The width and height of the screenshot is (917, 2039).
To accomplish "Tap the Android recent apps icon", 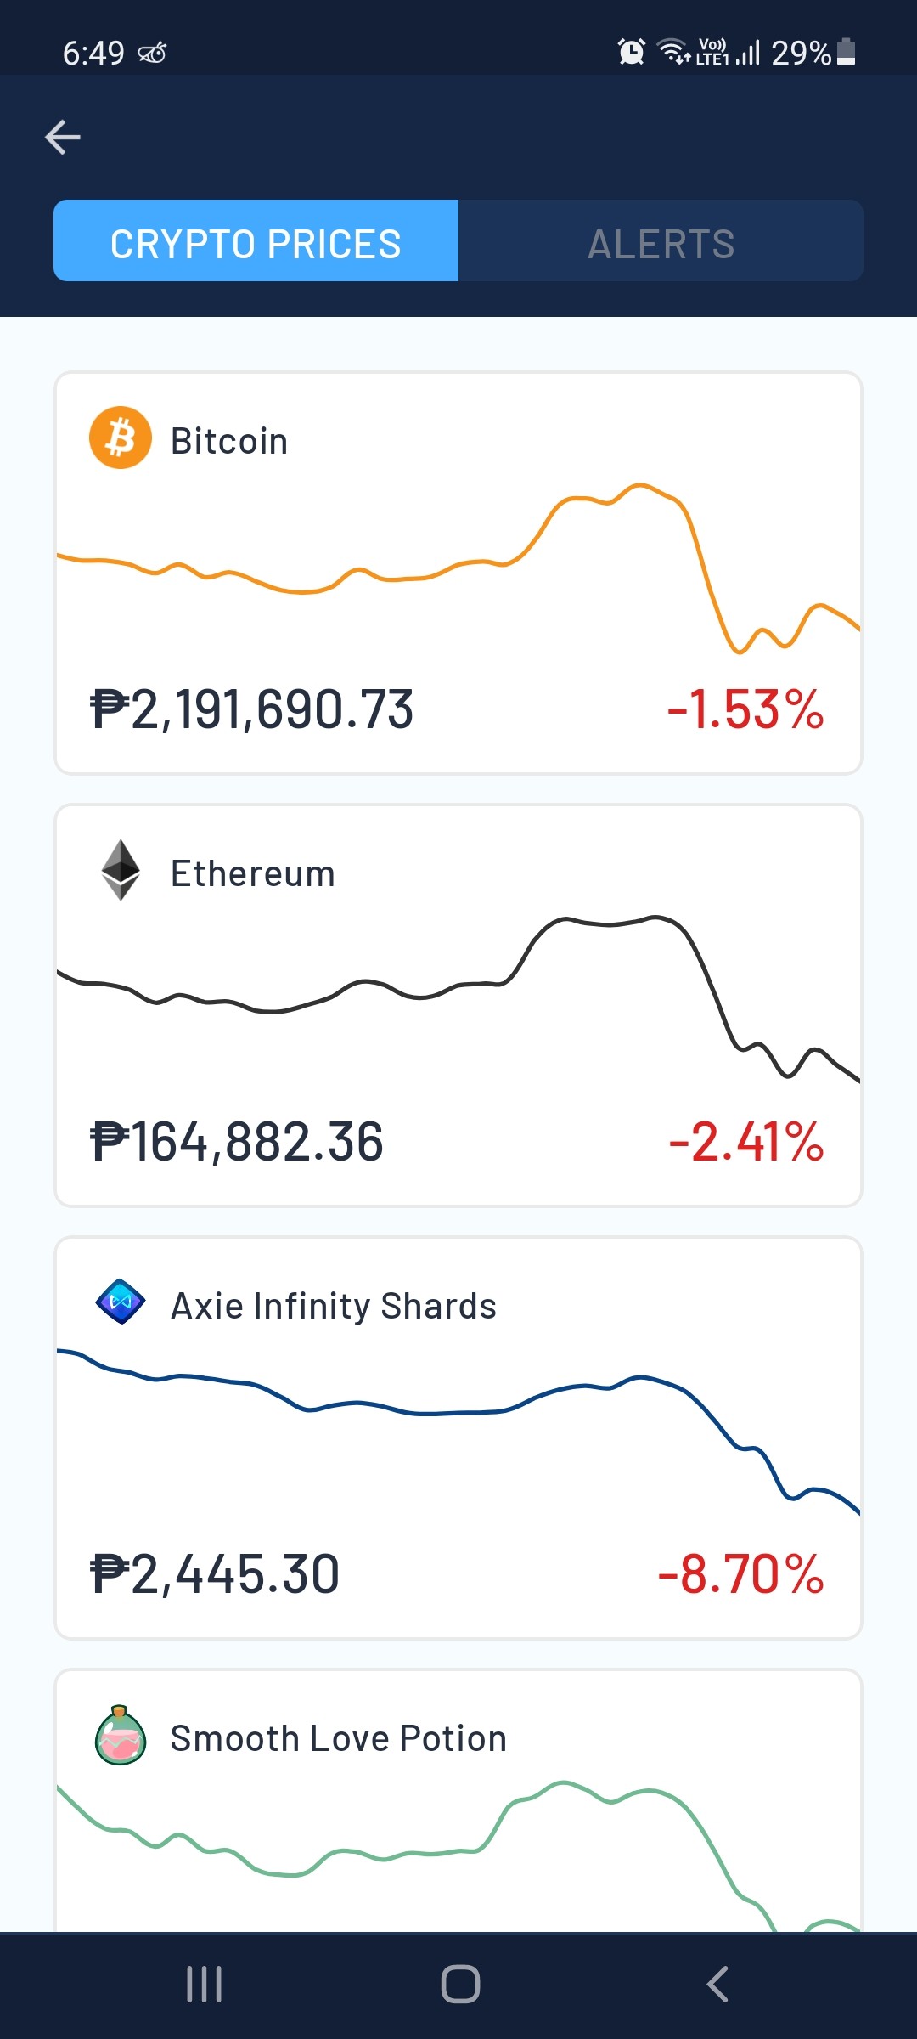I will click(205, 1985).
